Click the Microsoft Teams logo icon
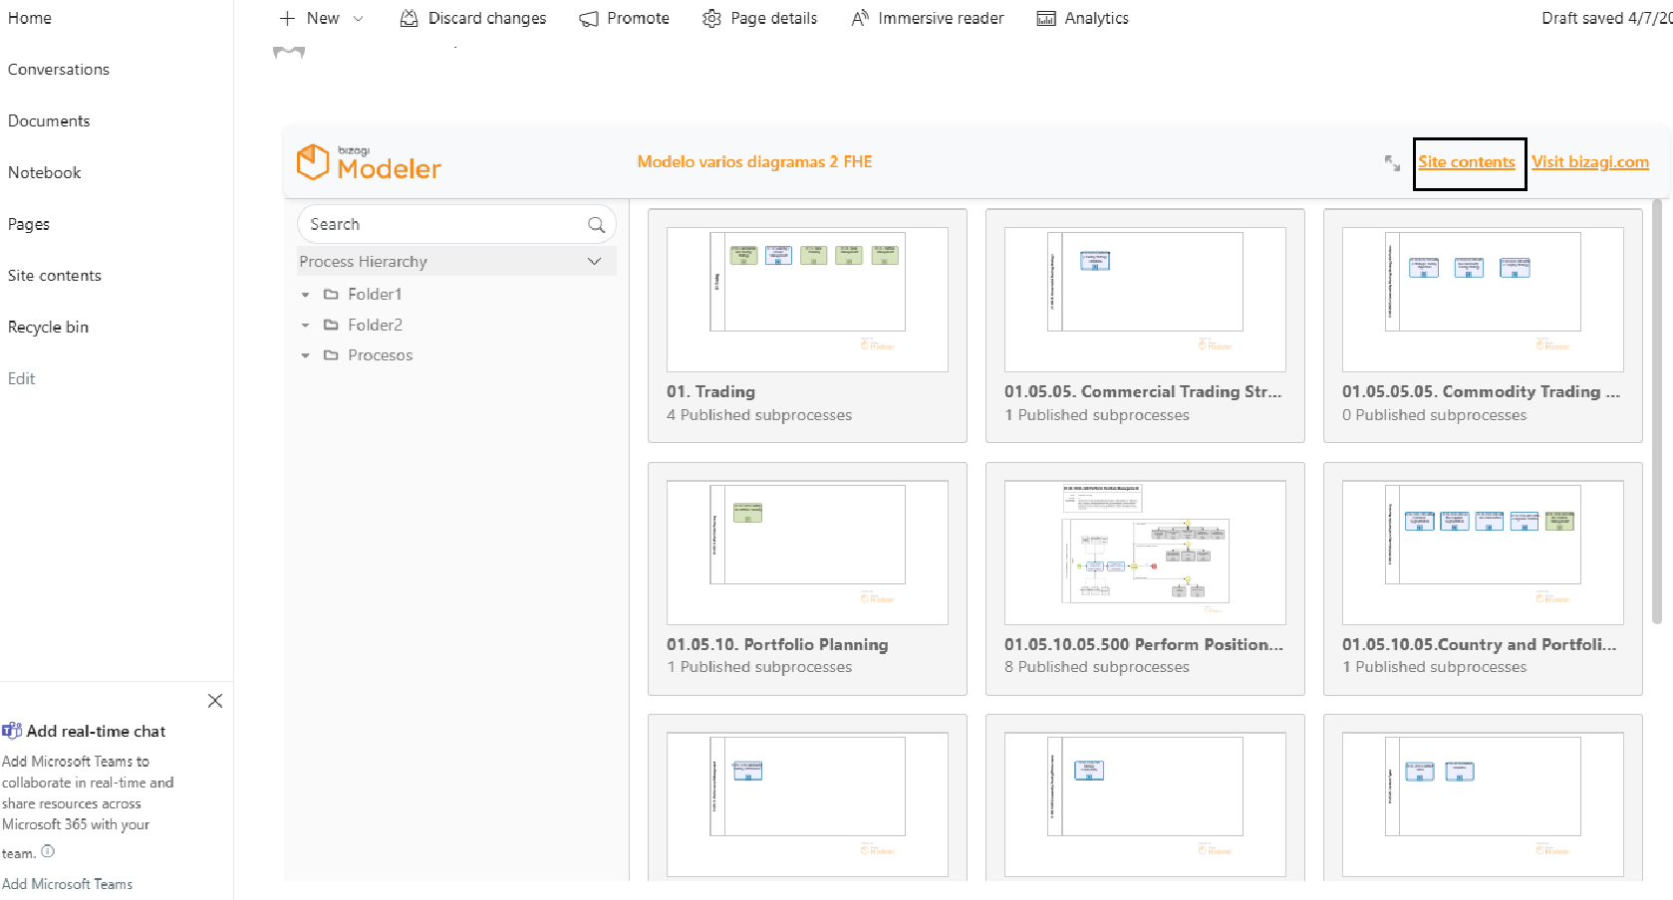This screenshot has height=900, width=1673. [12, 731]
